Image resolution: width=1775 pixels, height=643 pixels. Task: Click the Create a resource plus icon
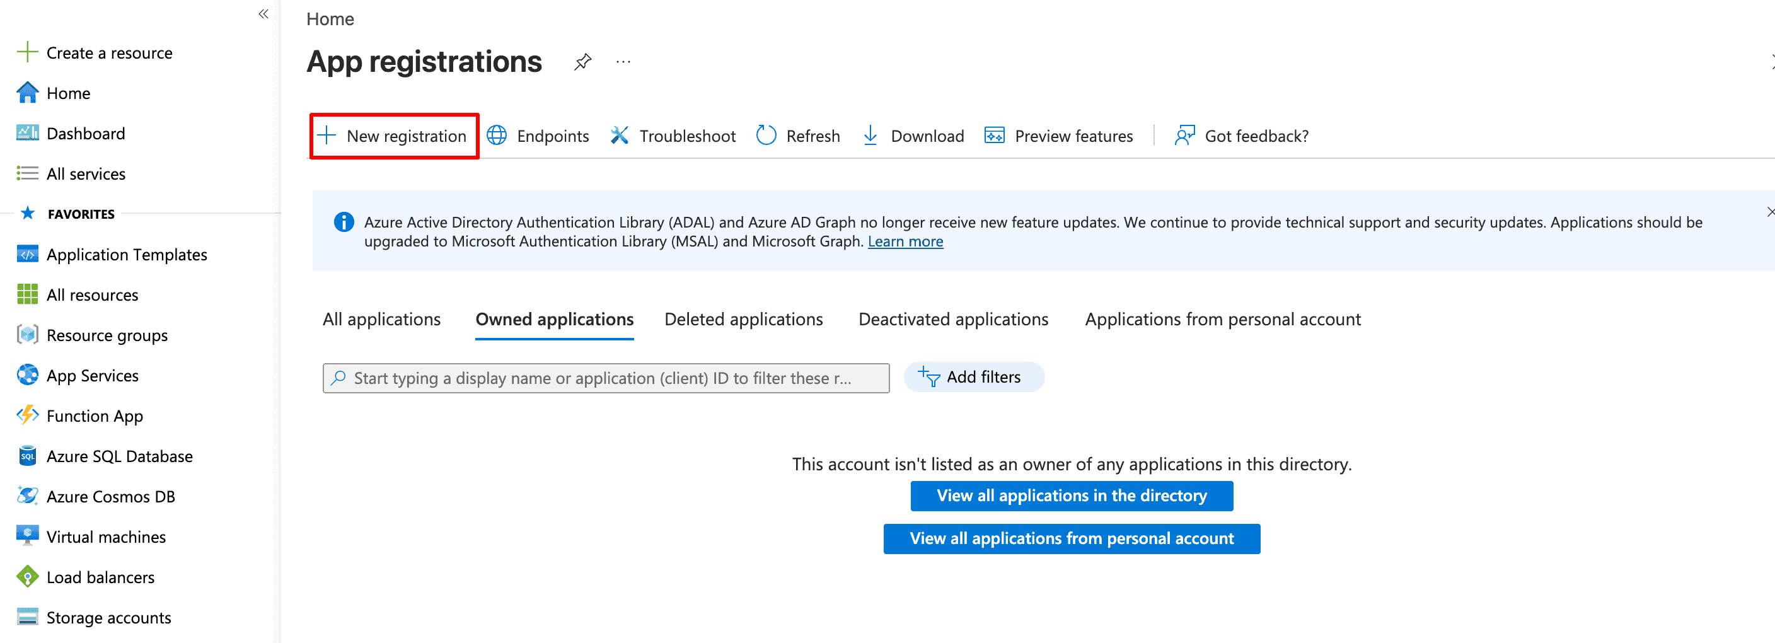pos(27,52)
